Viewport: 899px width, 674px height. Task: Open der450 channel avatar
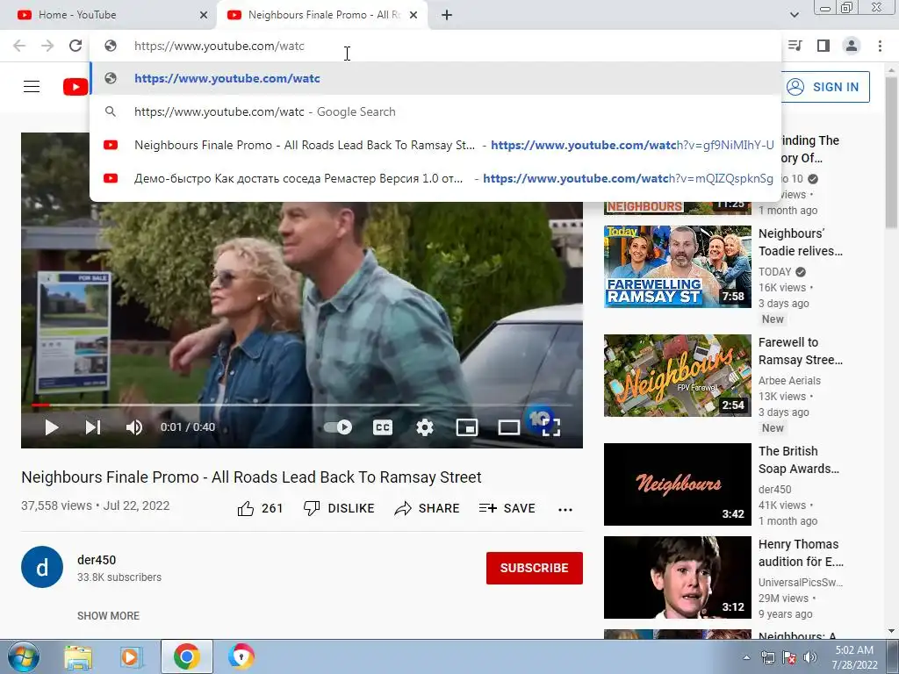click(x=42, y=567)
